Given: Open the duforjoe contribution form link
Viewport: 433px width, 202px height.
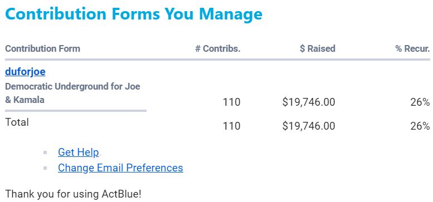Looking at the screenshot, I should pyautogui.click(x=25, y=72).
